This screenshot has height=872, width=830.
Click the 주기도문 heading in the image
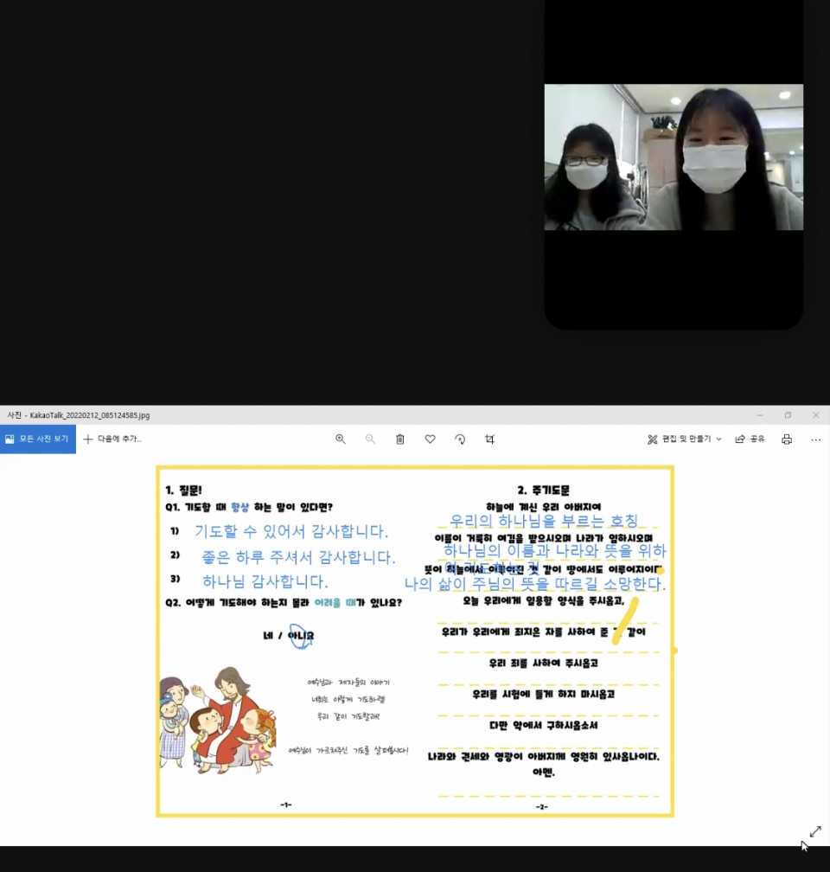[x=543, y=490]
